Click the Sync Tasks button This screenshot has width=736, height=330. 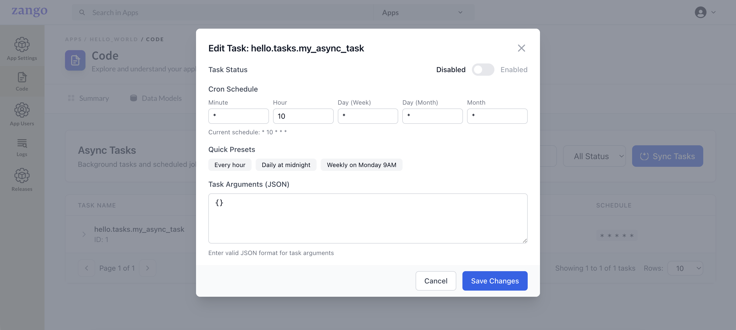coord(667,156)
